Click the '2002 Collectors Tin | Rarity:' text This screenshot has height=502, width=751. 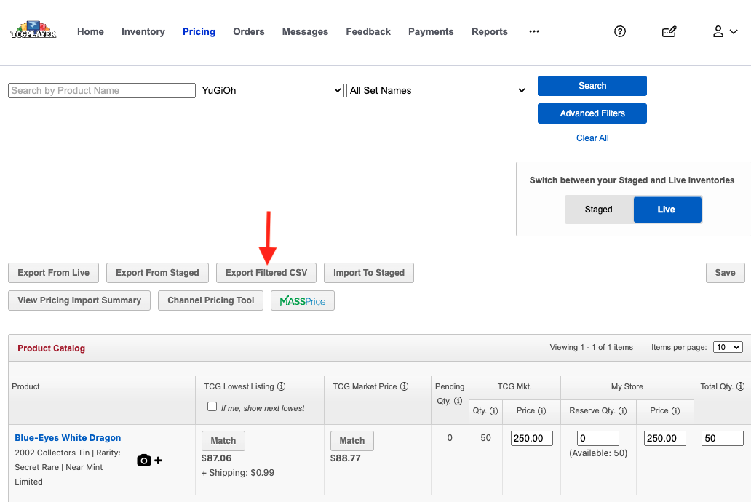68,453
